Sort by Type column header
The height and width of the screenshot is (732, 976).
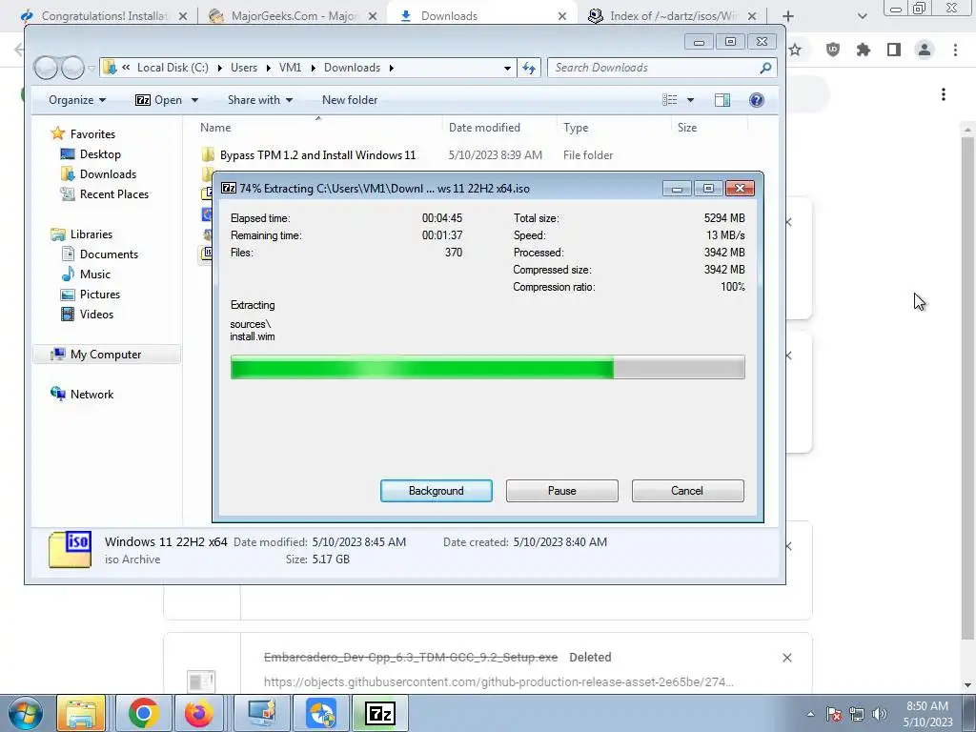pyautogui.click(x=576, y=128)
